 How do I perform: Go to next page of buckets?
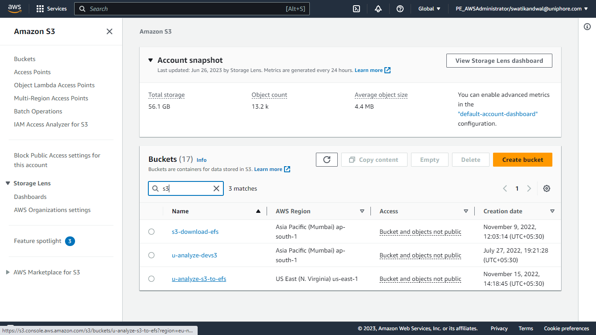click(529, 188)
